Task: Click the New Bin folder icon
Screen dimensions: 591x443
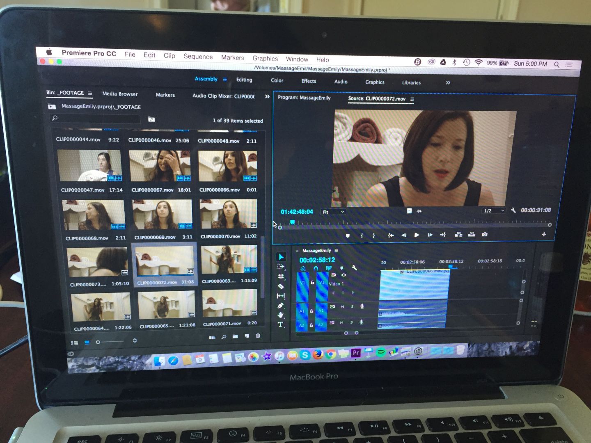Action: click(x=235, y=336)
